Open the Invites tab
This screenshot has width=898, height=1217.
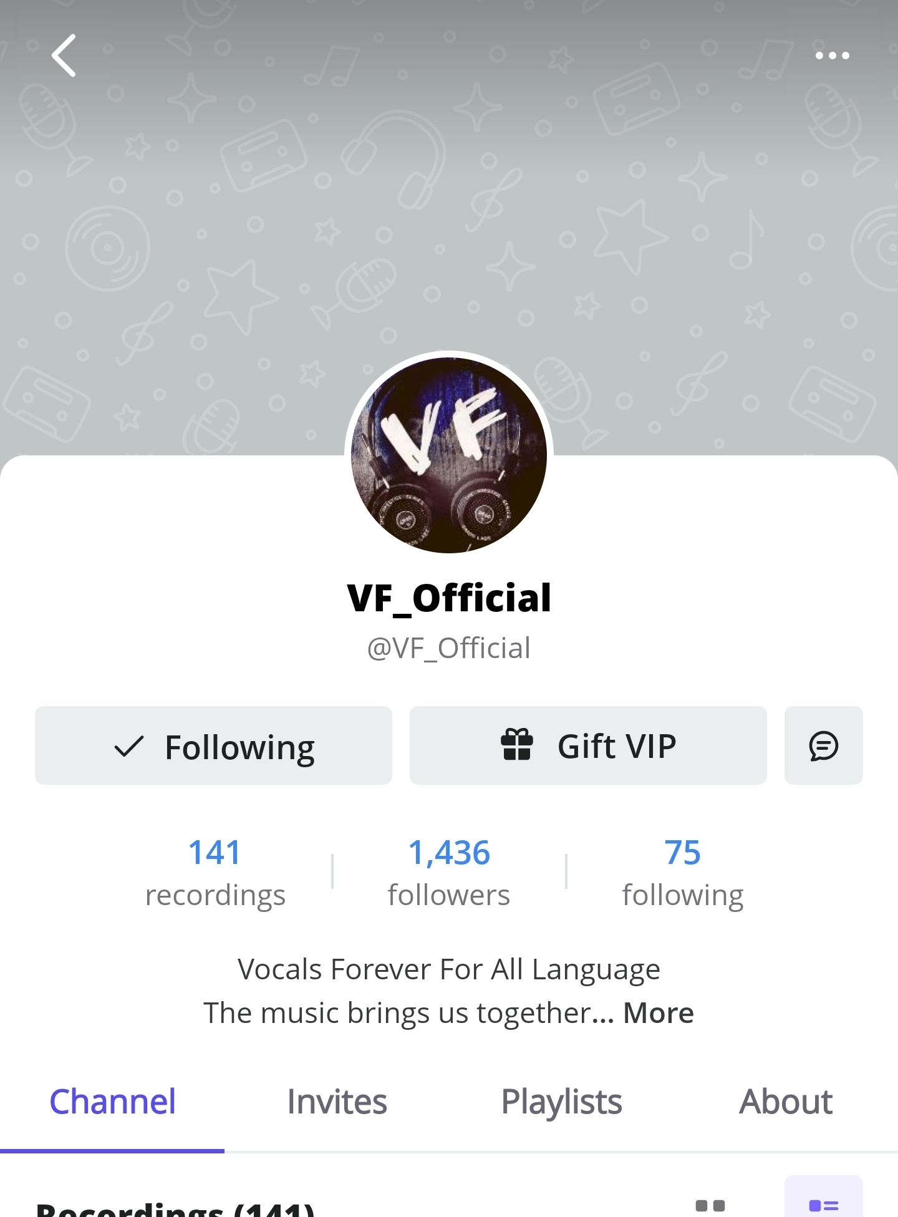337,1102
